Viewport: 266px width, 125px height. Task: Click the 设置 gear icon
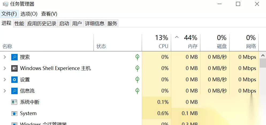click(14, 80)
